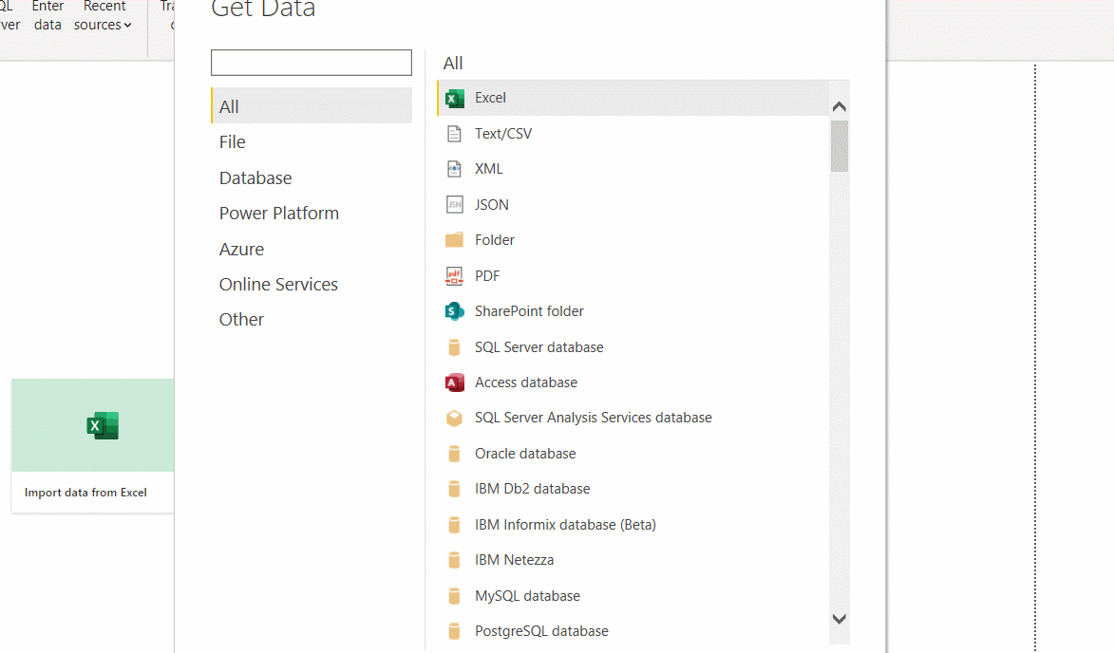Choose Oracle database label
Image resolution: width=1114 pixels, height=653 pixels.
coord(526,454)
